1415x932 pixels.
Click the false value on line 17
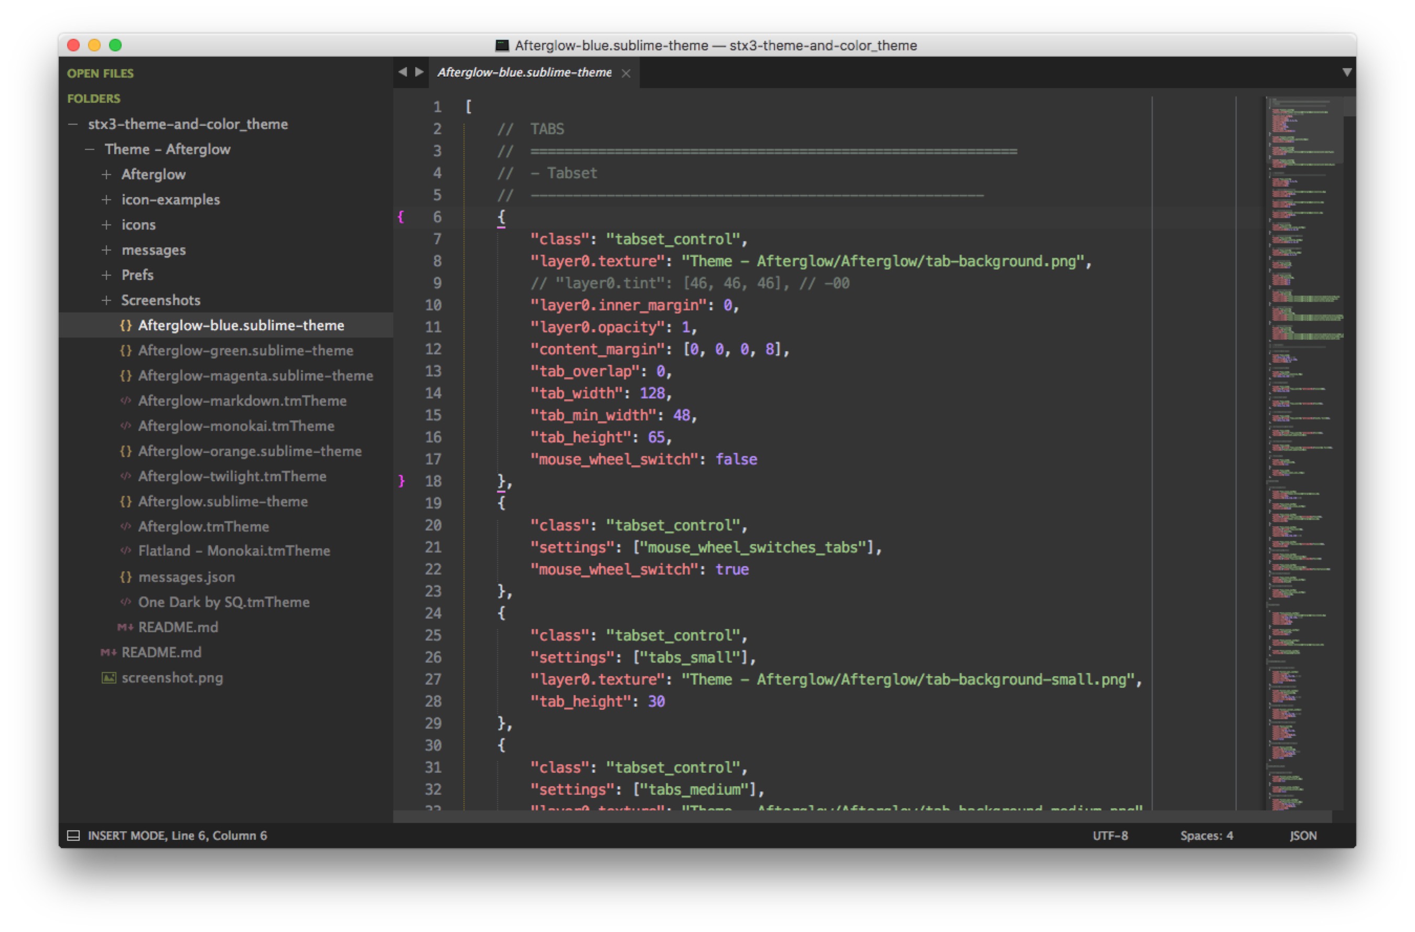click(736, 460)
